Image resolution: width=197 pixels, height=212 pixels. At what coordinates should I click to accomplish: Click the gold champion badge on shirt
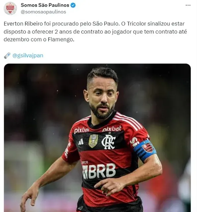93,141
